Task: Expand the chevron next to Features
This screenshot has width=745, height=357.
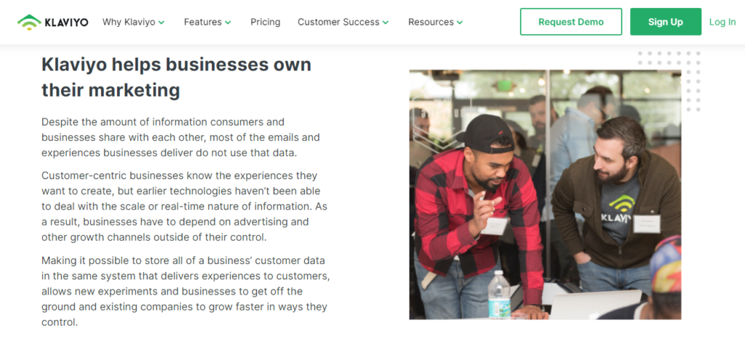Action: pyautogui.click(x=228, y=23)
